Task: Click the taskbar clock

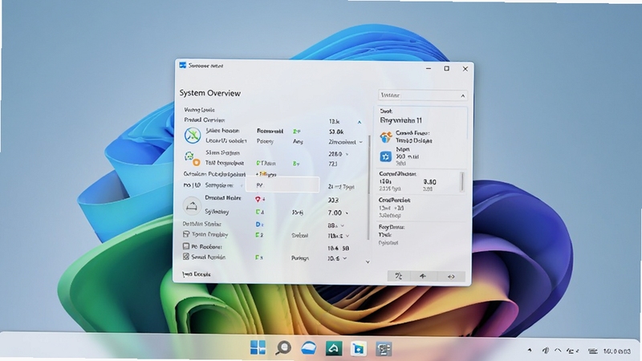Action: (617, 351)
